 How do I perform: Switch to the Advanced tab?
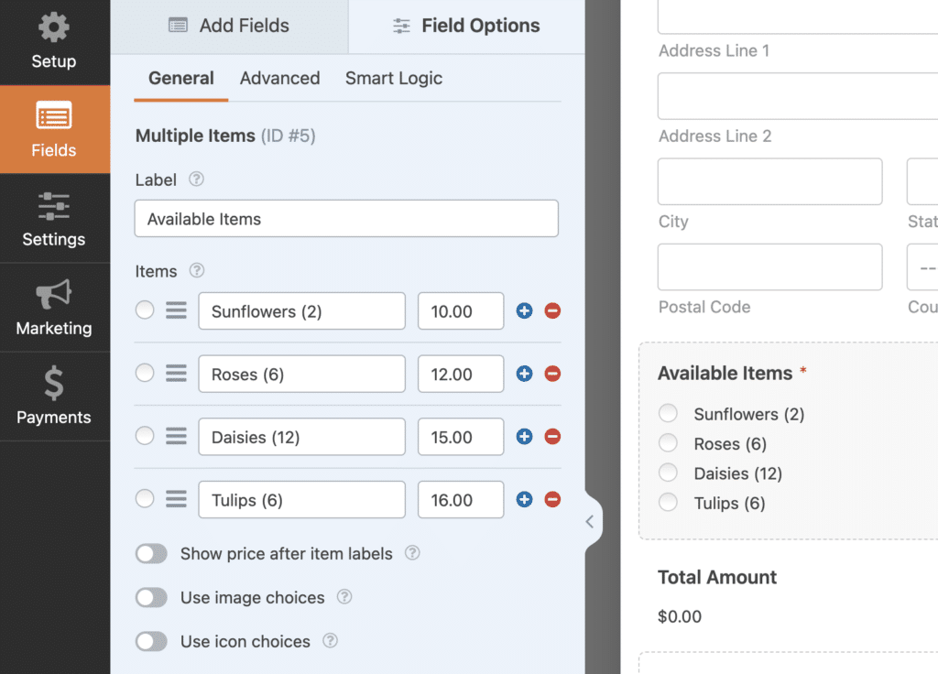tap(279, 79)
